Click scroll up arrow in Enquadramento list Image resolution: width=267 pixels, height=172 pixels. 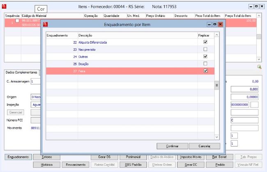216,35
